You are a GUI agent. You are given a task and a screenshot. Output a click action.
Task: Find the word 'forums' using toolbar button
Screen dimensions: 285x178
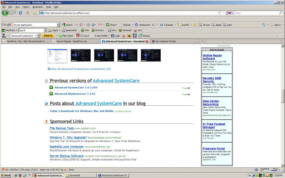coord(204,25)
